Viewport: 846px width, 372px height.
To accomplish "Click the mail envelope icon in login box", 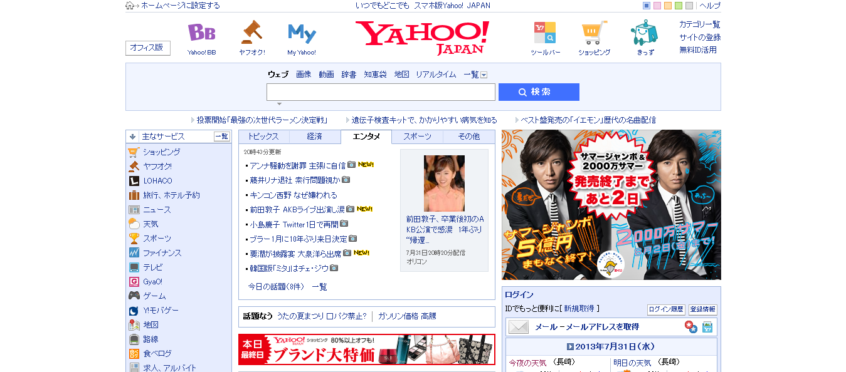I will coord(518,327).
